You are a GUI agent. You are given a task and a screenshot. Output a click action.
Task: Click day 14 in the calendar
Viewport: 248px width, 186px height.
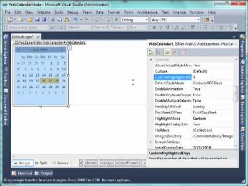(x=44, y=75)
